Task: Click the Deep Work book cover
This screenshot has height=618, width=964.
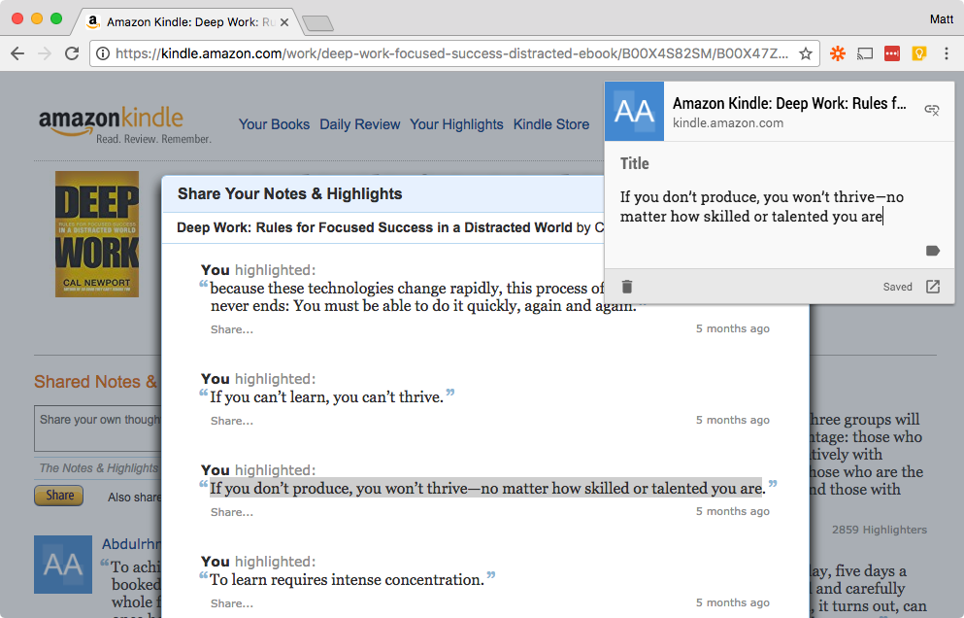Action: (97, 234)
